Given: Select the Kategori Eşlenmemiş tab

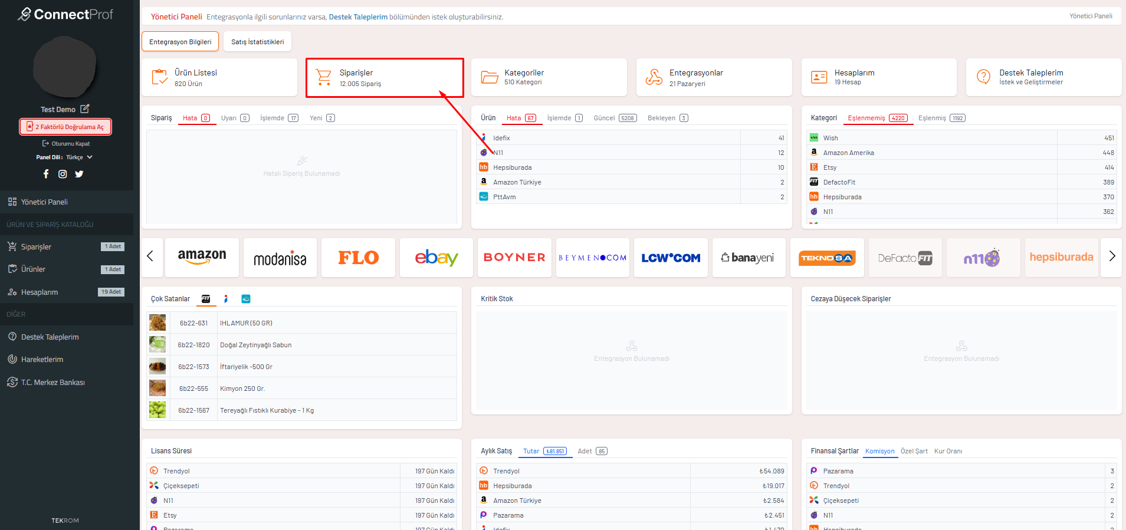Looking at the screenshot, I should 878,118.
